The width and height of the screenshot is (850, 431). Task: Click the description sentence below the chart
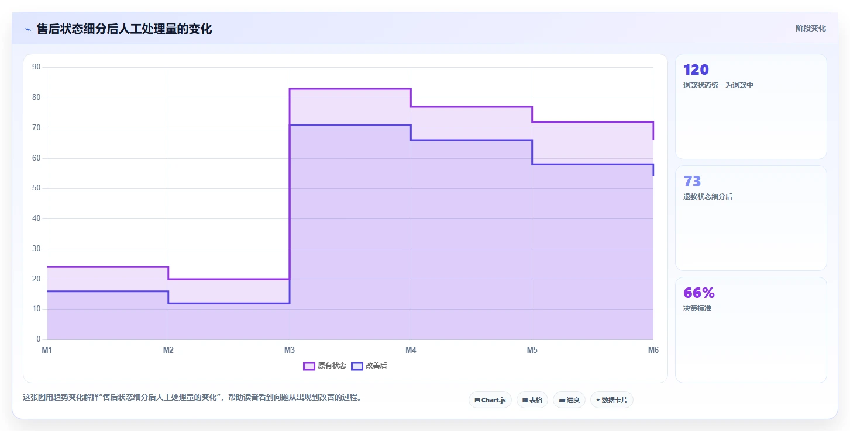point(192,398)
